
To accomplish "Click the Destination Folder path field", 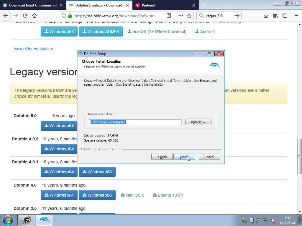I will 135,122.
